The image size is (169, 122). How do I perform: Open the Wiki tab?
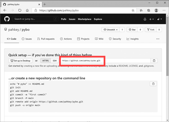99,39
